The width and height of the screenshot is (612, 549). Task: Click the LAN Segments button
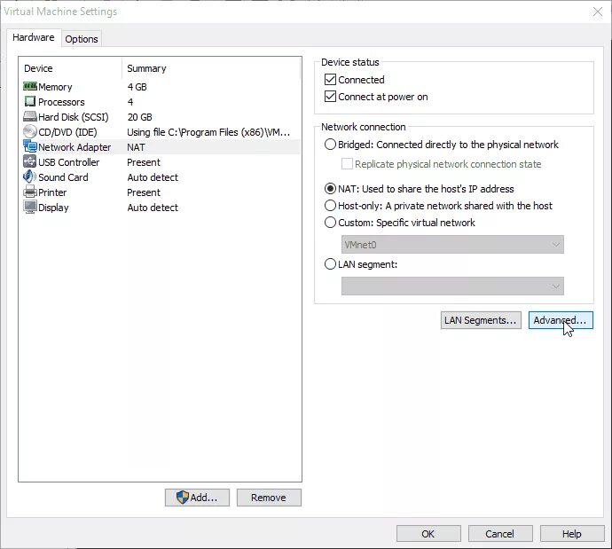481,320
